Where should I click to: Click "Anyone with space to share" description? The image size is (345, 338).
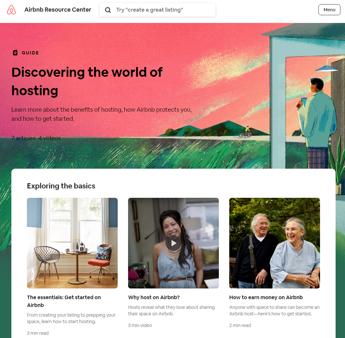click(x=274, y=310)
